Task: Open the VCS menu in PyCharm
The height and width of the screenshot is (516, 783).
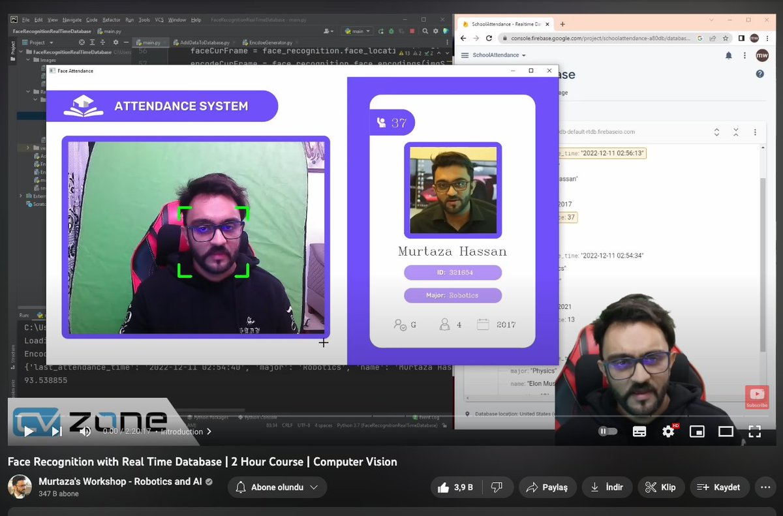Action: 159,20
